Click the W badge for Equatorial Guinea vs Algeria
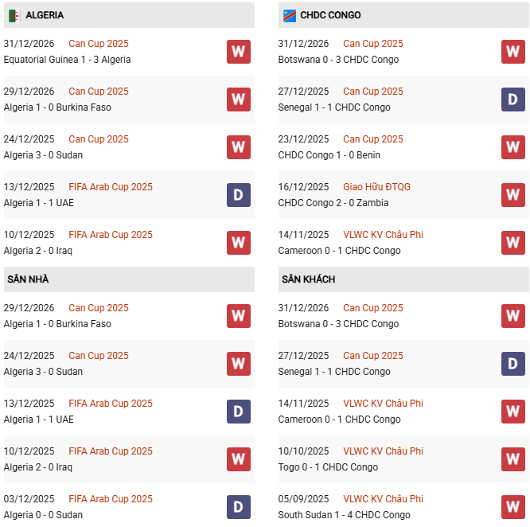The width and height of the screenshot is (530, 527). [x=238, y=52]
